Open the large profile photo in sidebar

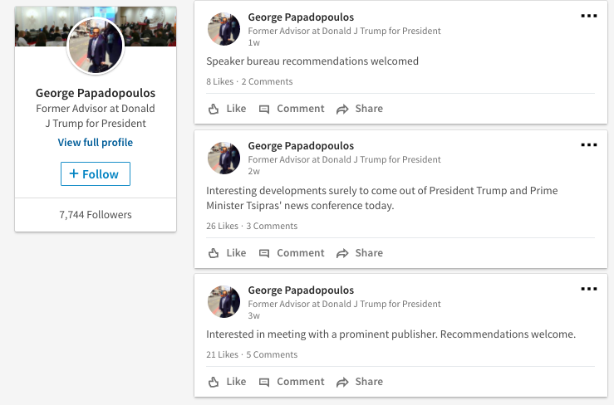[95, 46]
